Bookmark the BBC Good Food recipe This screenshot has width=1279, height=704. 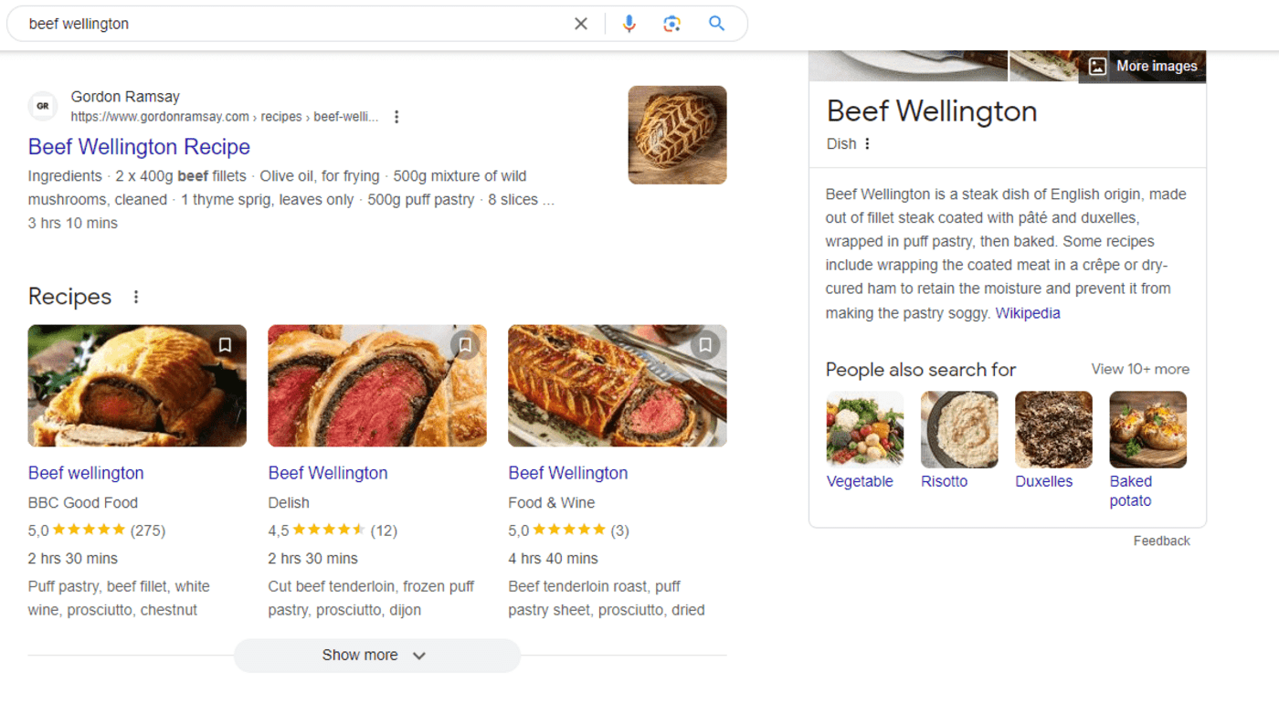[225, 344]
